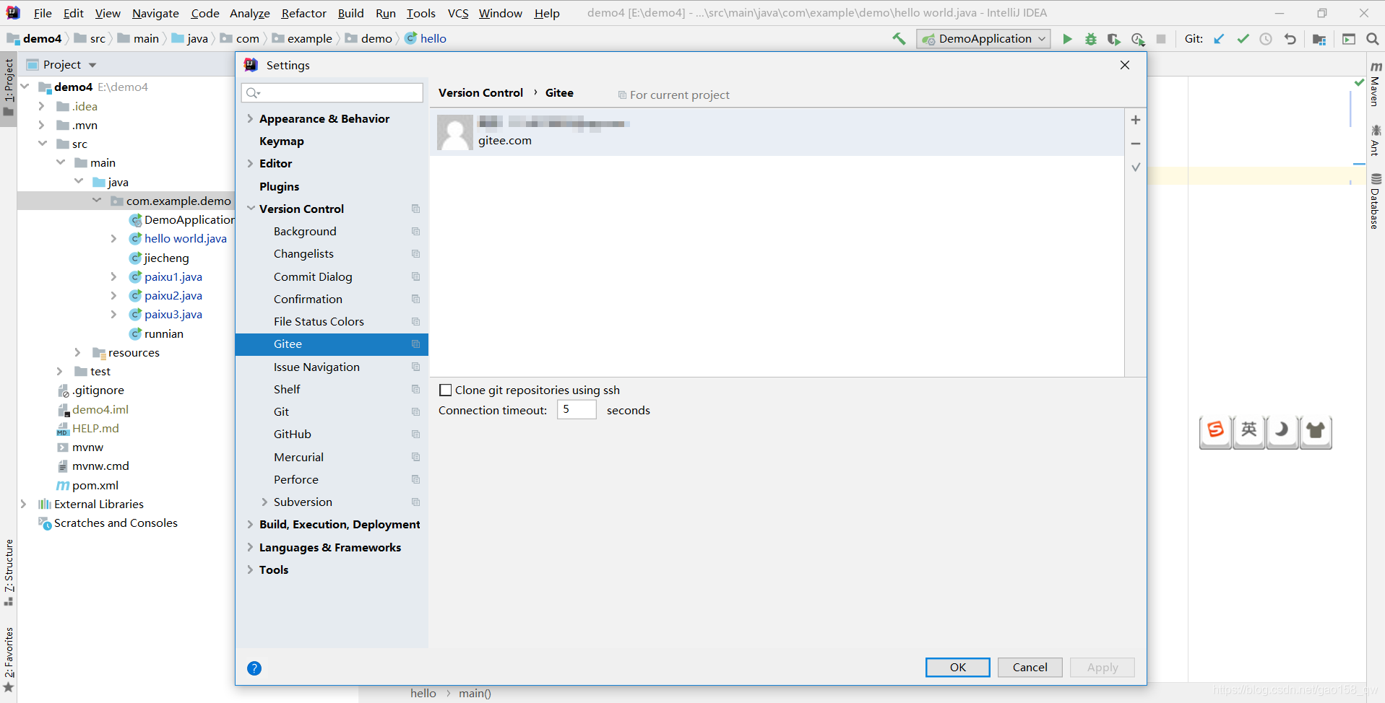Click the Sogou input method S icon
Viewport: 1385px width, 703px height.
tap(1216, 431)
